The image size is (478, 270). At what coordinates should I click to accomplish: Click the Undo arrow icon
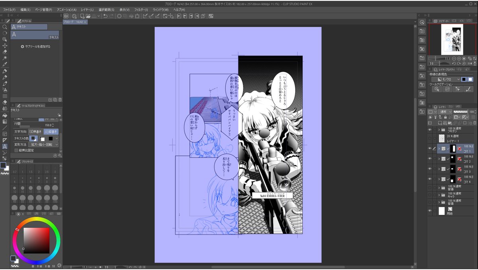coord(105,16)
